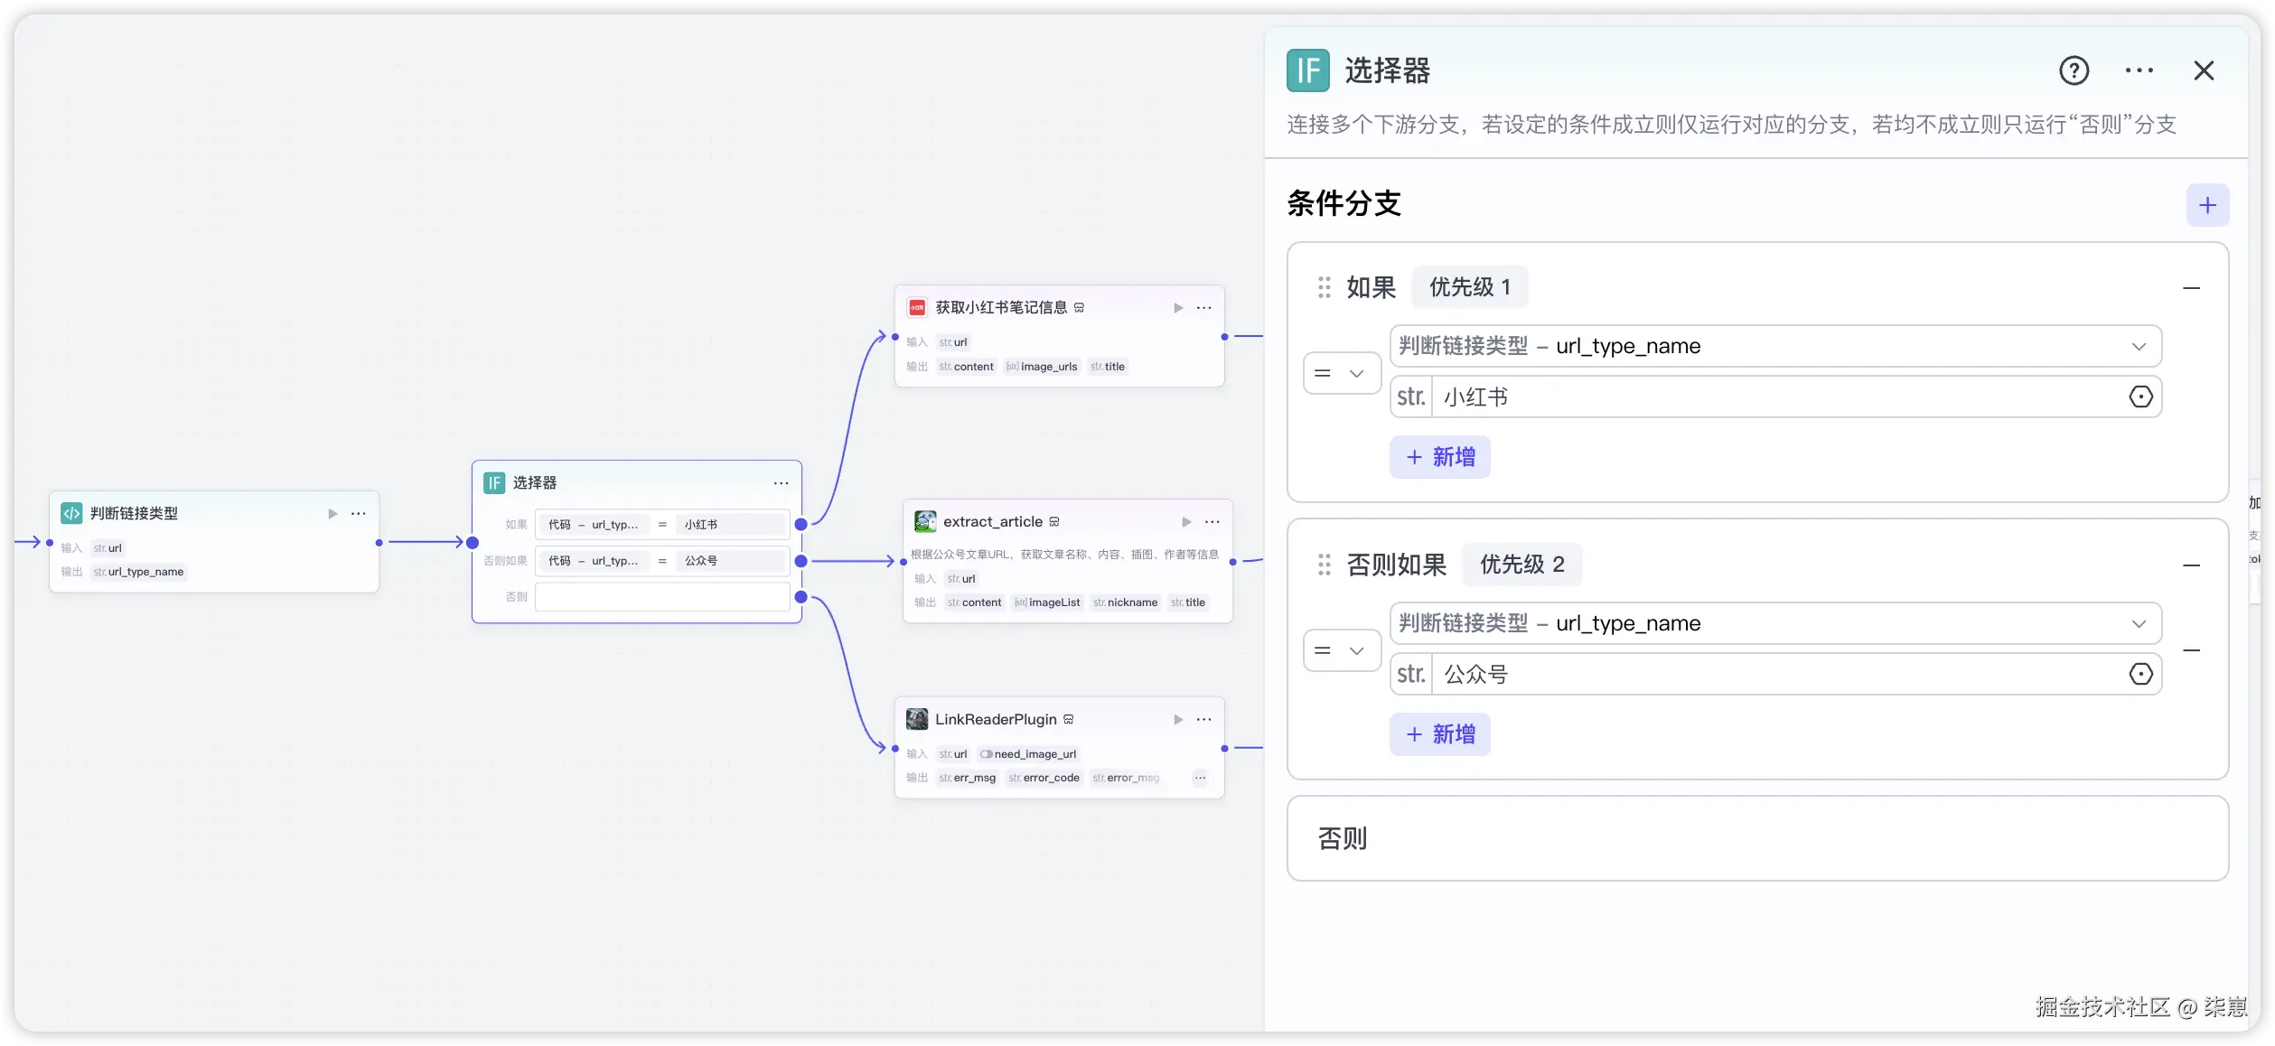
Task: Click 新增 under the 如果 condition
Action: (1439, 457)
